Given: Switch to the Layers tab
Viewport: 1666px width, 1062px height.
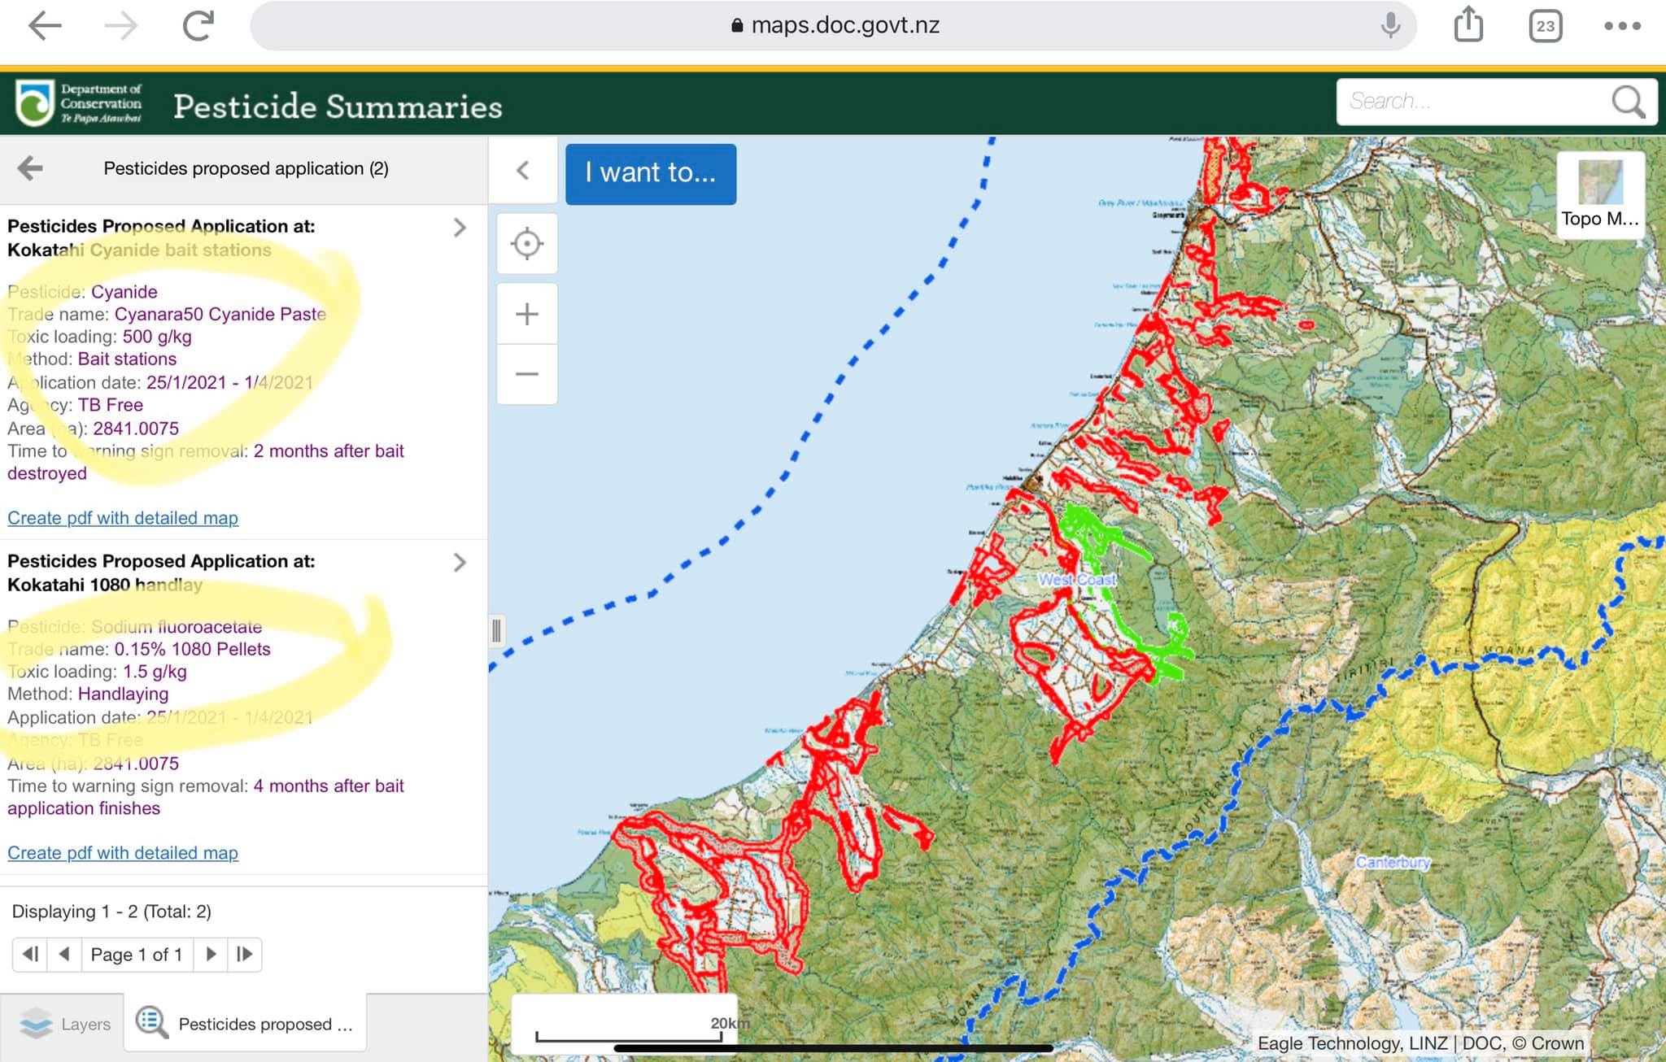Looking at the screenshot, I should [x=64, y=1024].
